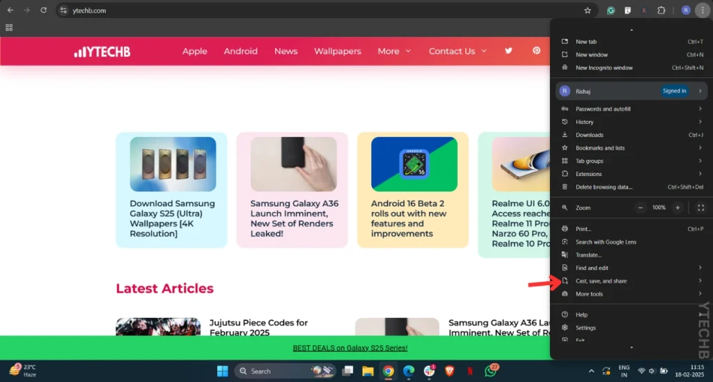Reload the ytechb.com page

44,10
